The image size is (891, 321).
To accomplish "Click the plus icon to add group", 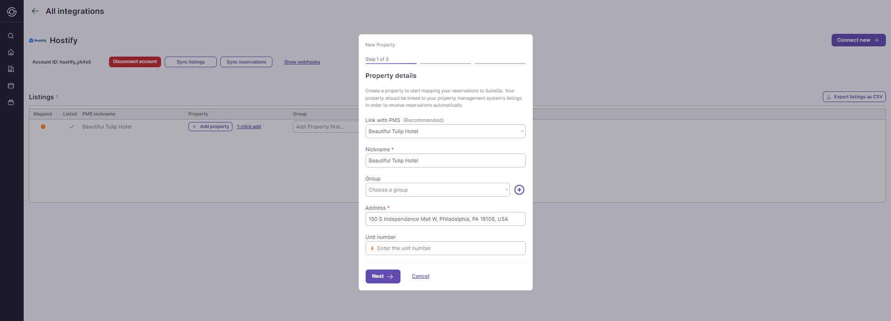I will [x=519, y=190].
